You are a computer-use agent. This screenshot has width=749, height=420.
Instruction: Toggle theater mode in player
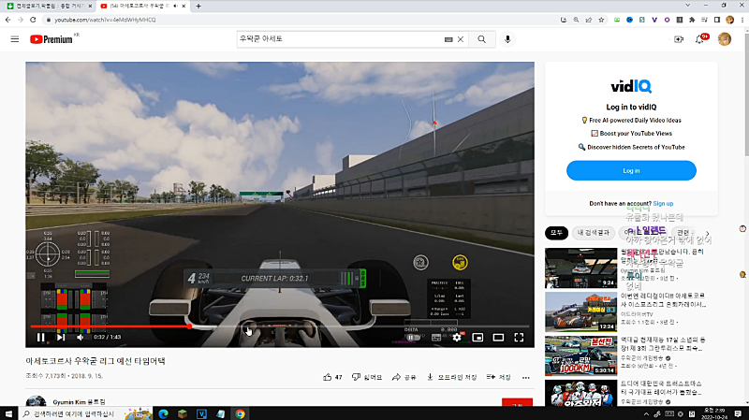[498, 338]
